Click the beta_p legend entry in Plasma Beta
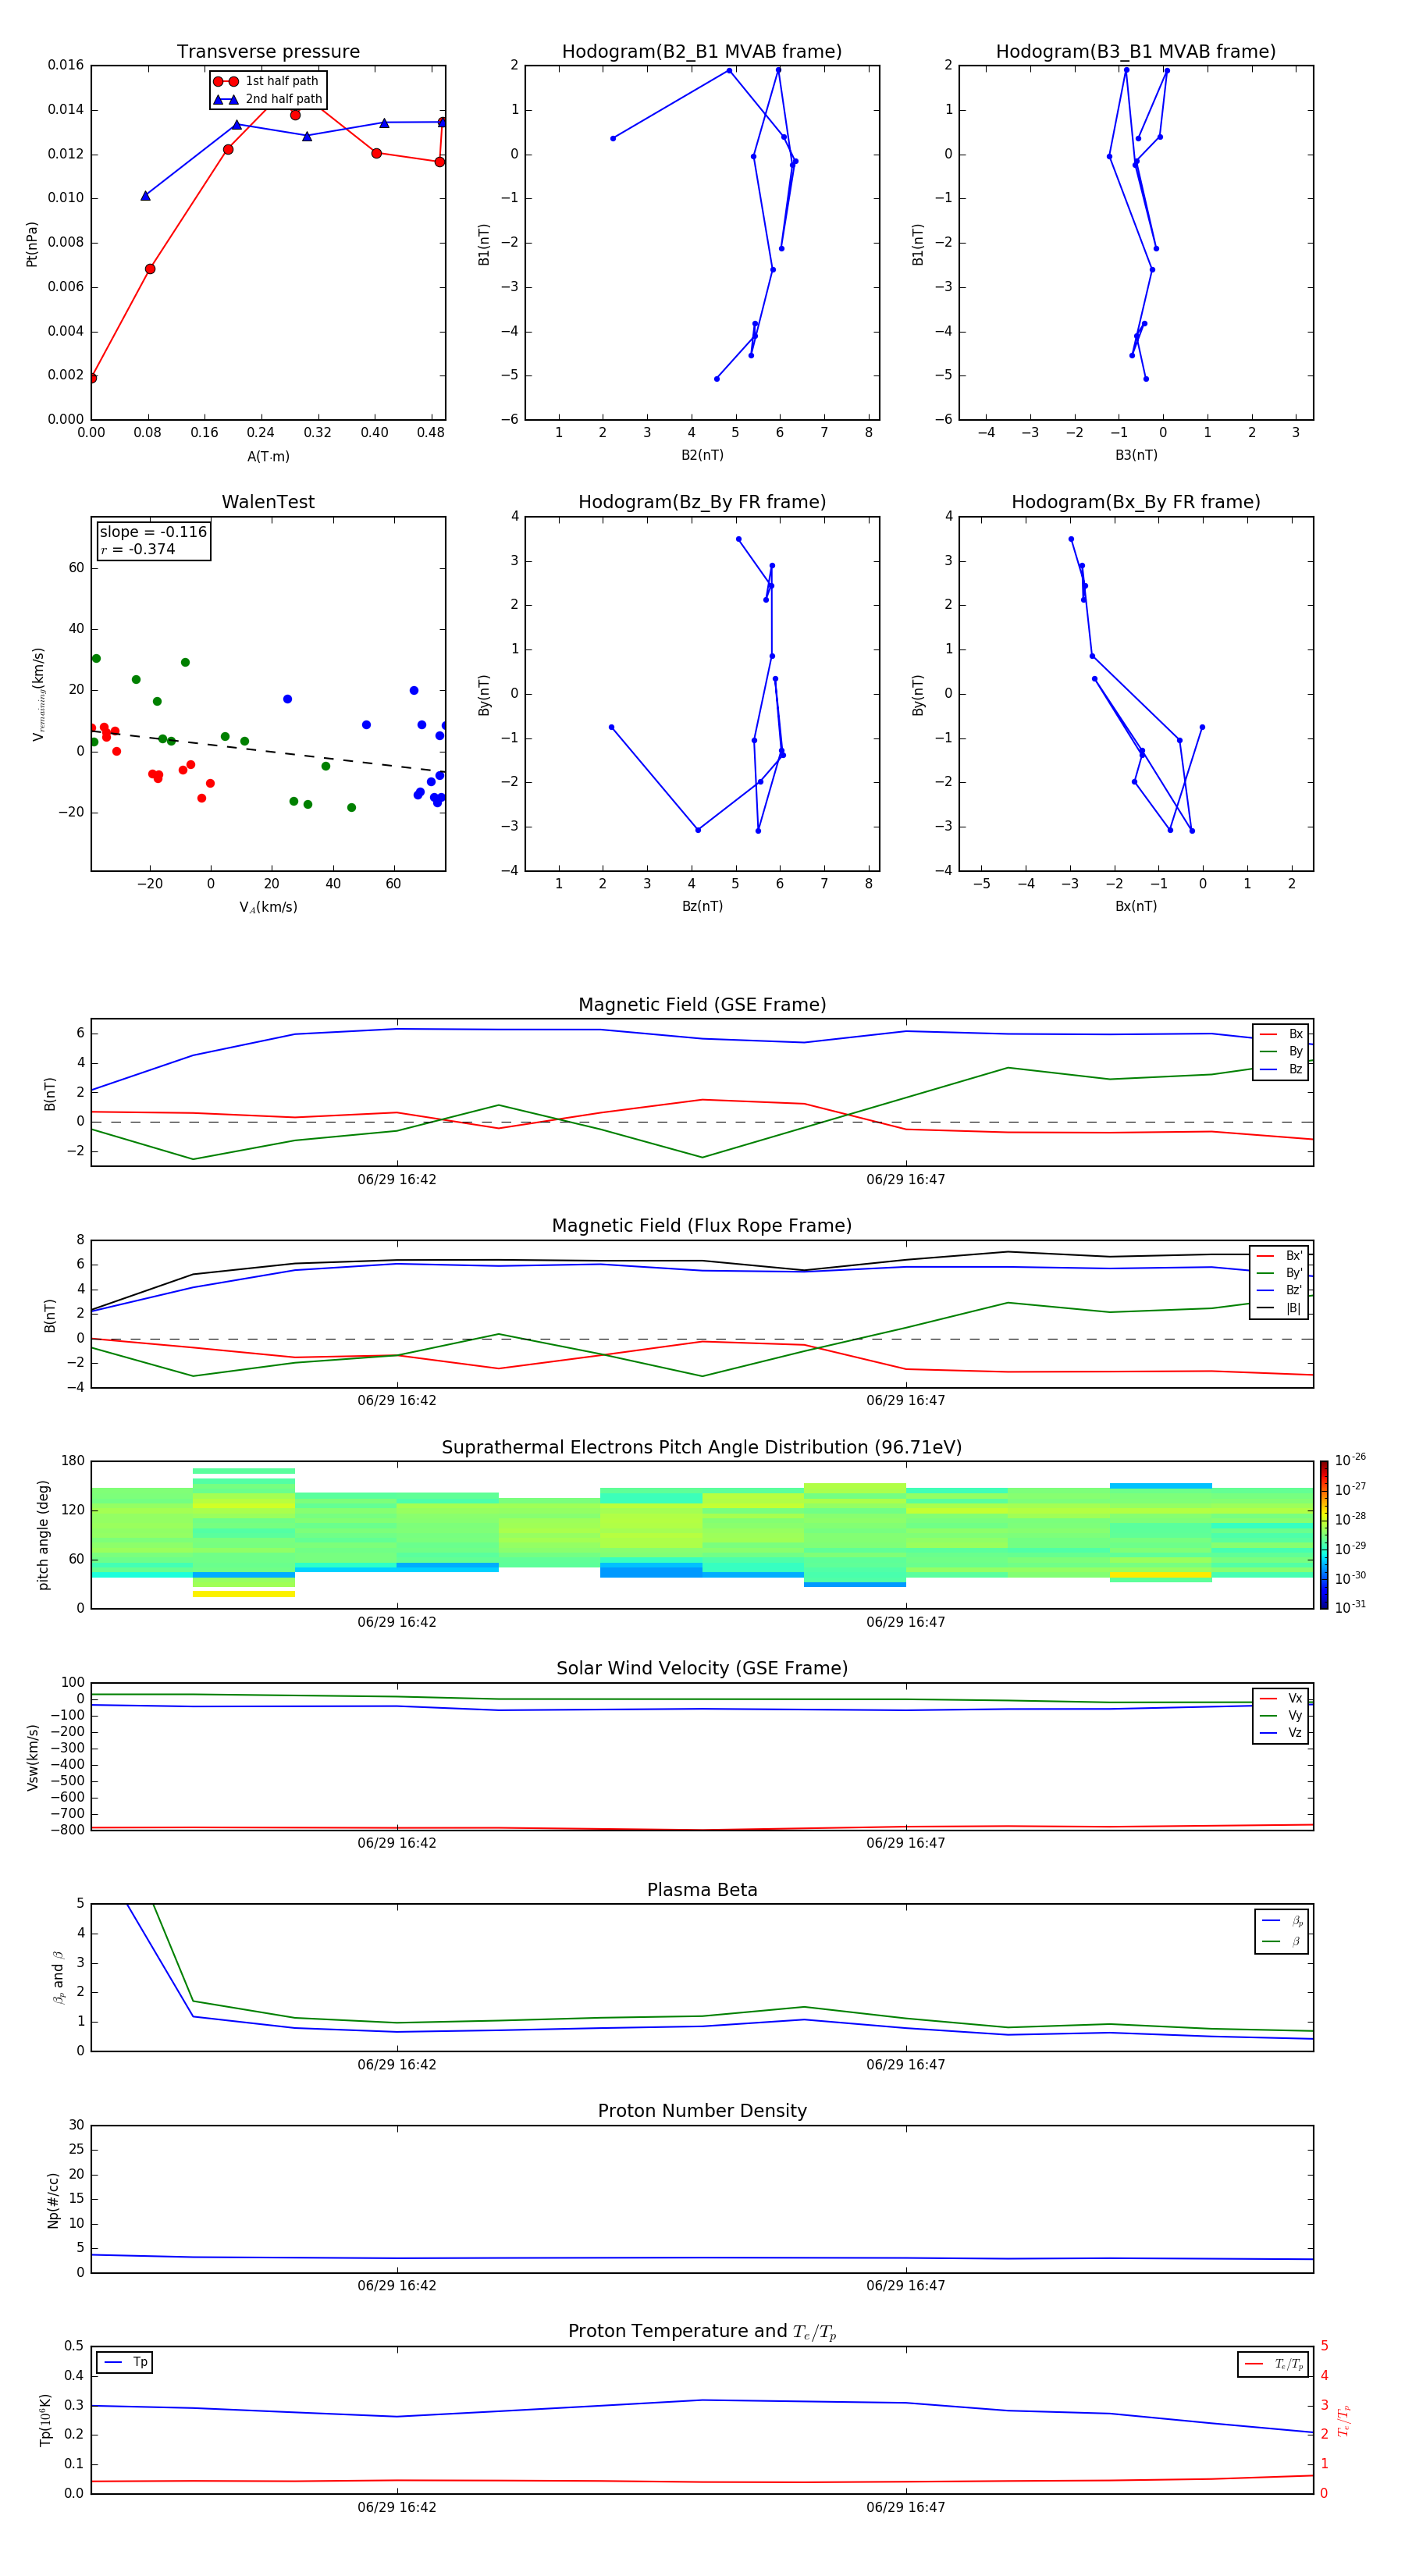Viewport: 1405px width, 2576px height. (1282, 1921)
